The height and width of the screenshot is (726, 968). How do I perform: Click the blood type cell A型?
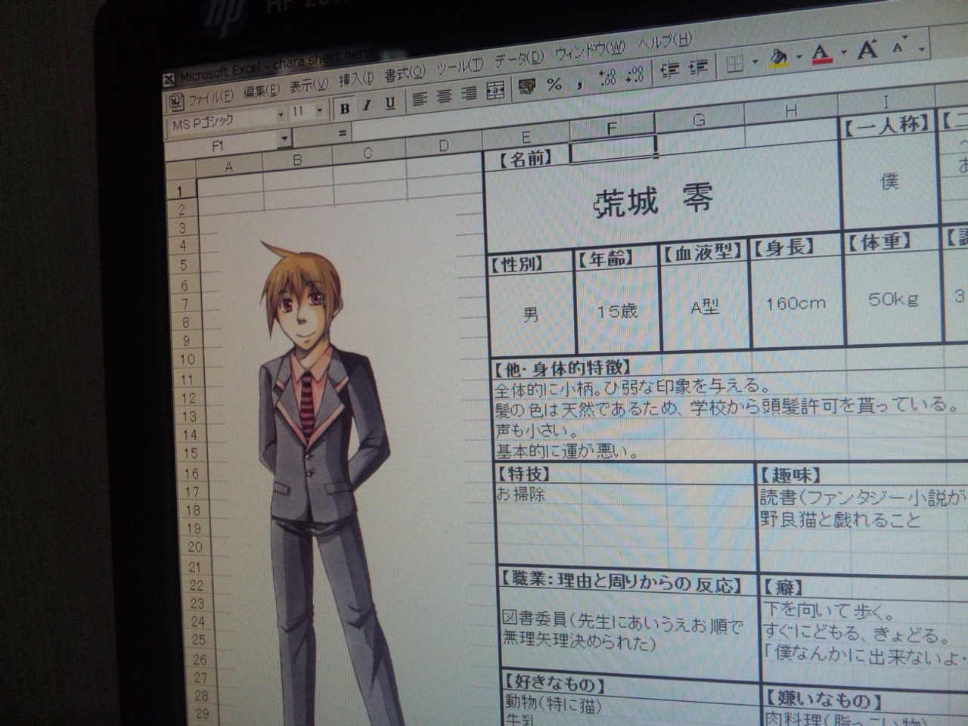pos(705,306)
